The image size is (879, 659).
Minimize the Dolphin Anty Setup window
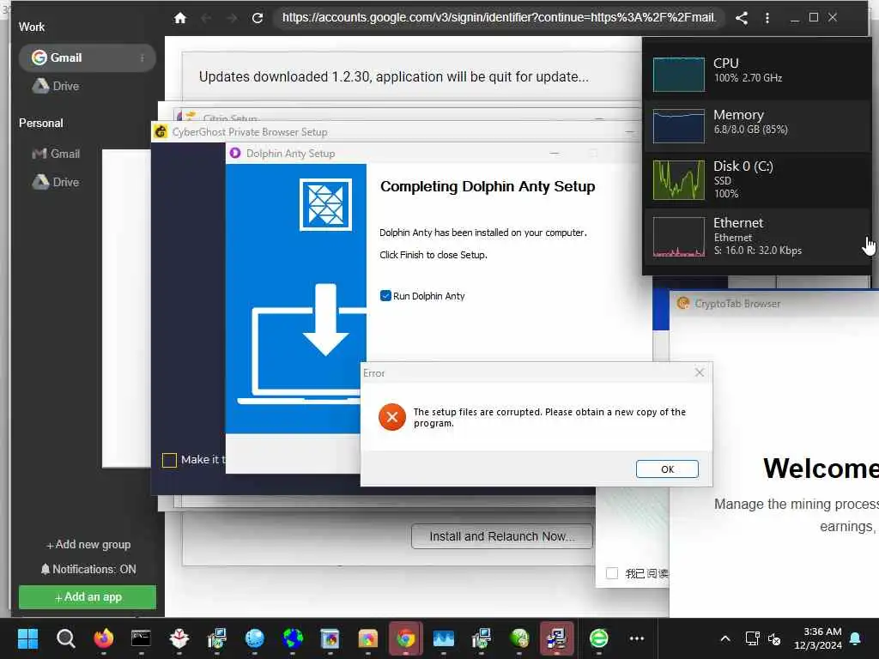[555, 153]
